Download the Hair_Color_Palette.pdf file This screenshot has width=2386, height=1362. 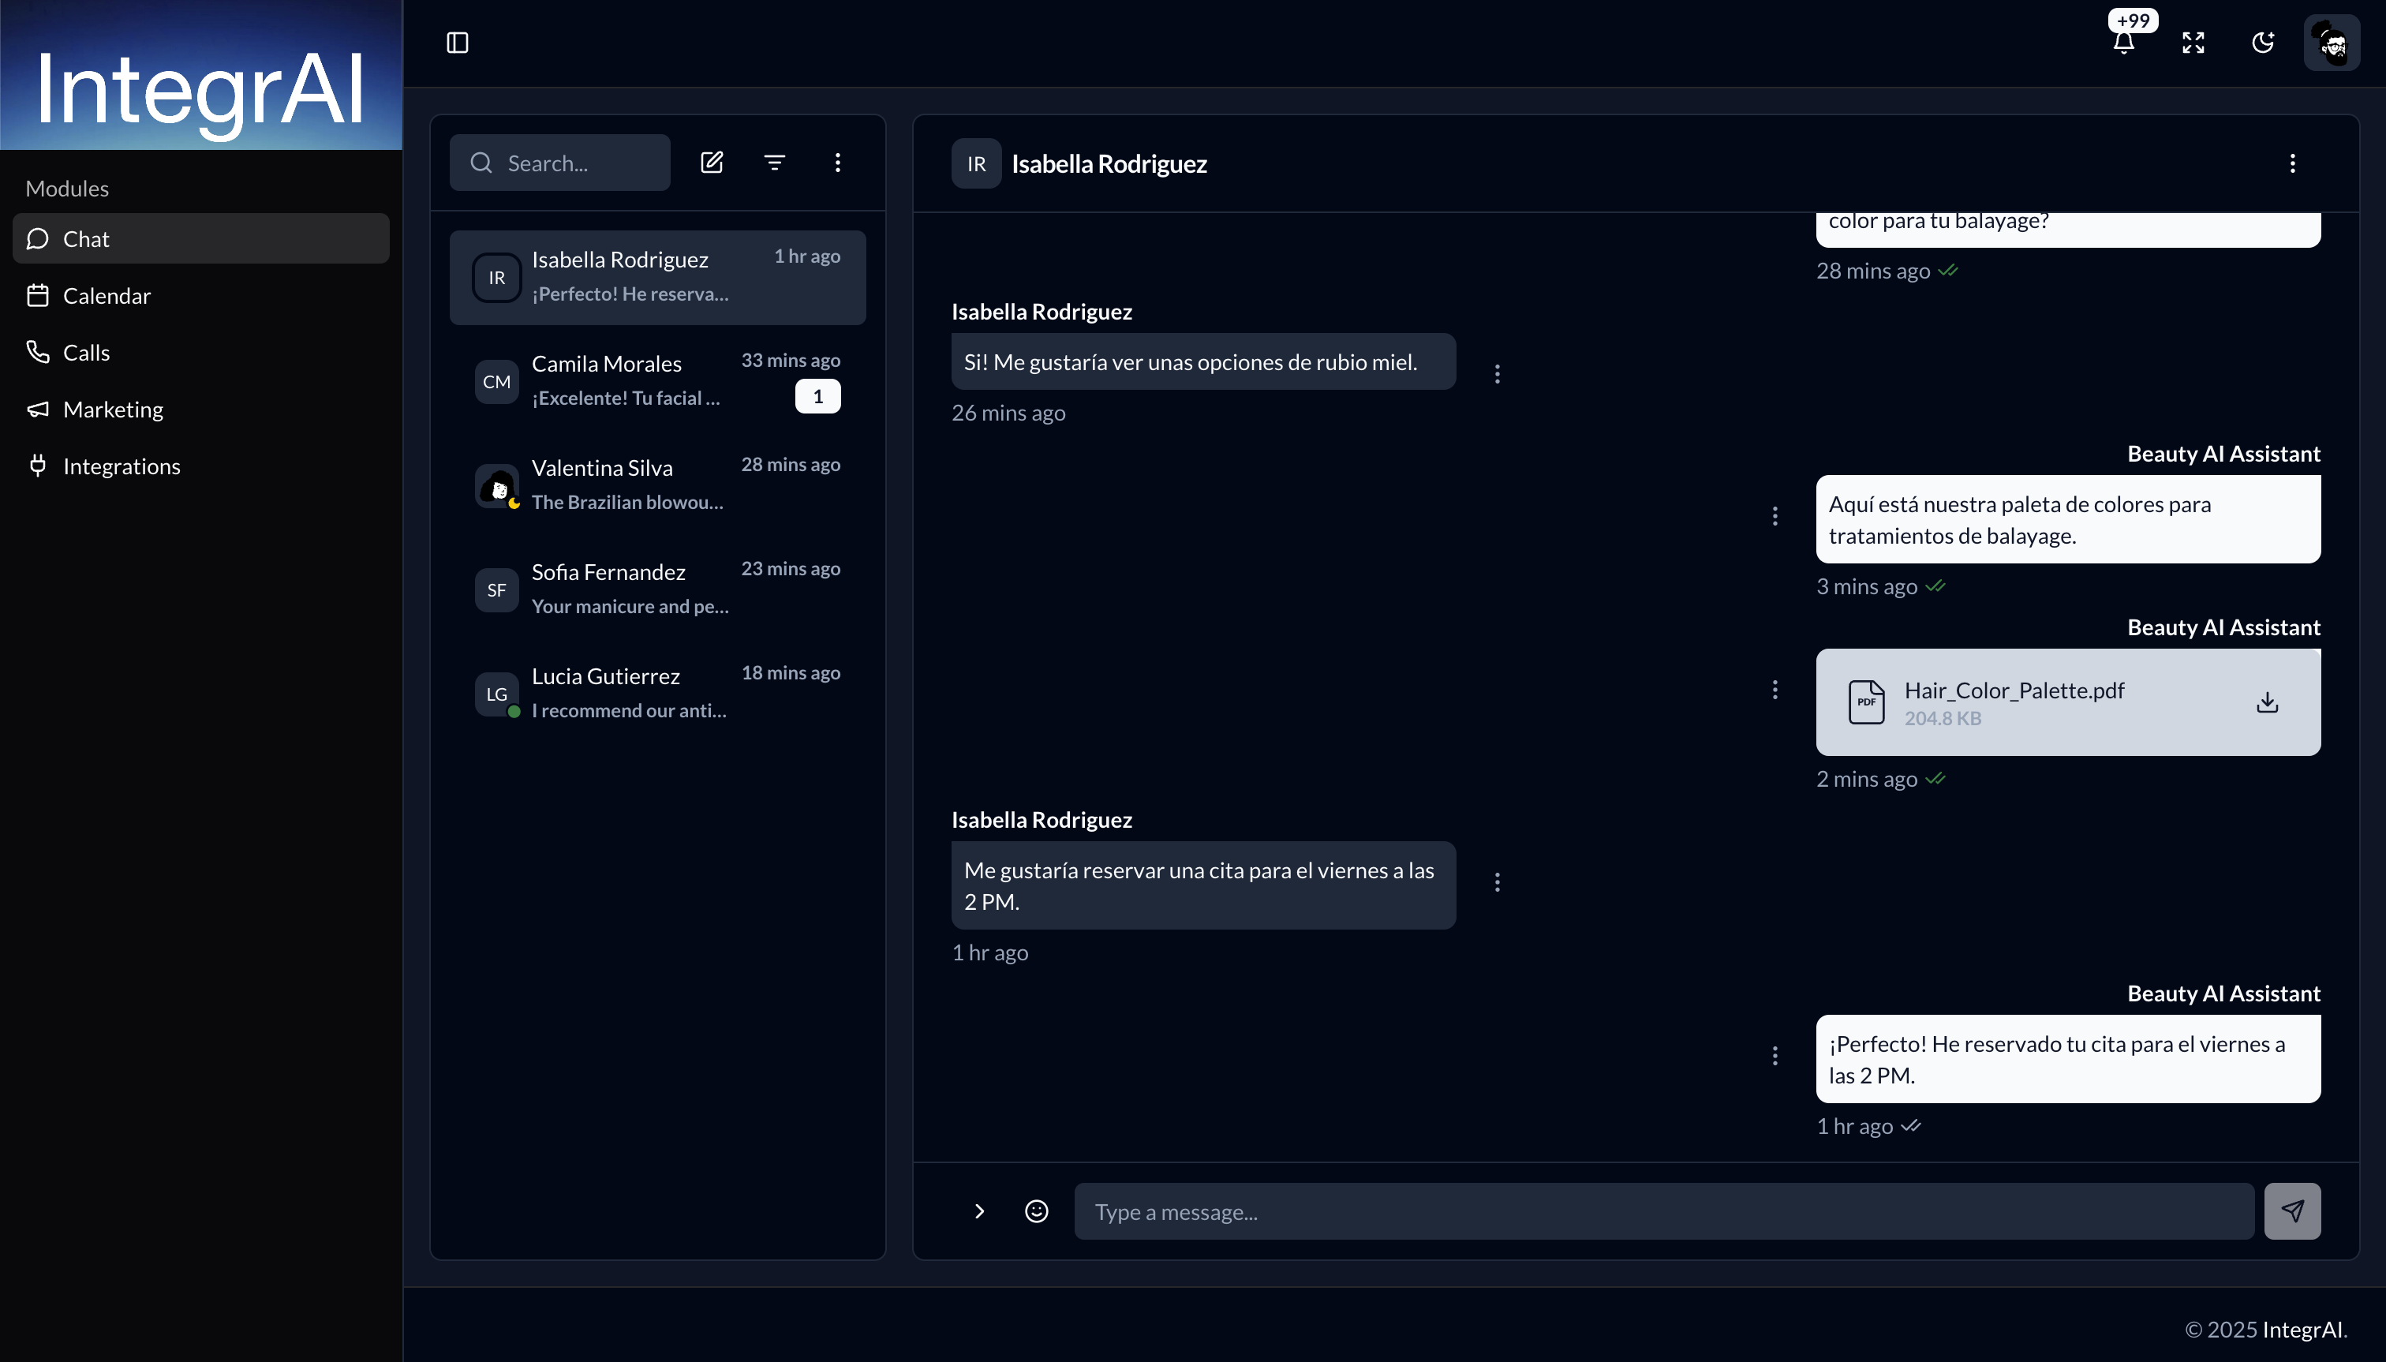point(2267,702)
